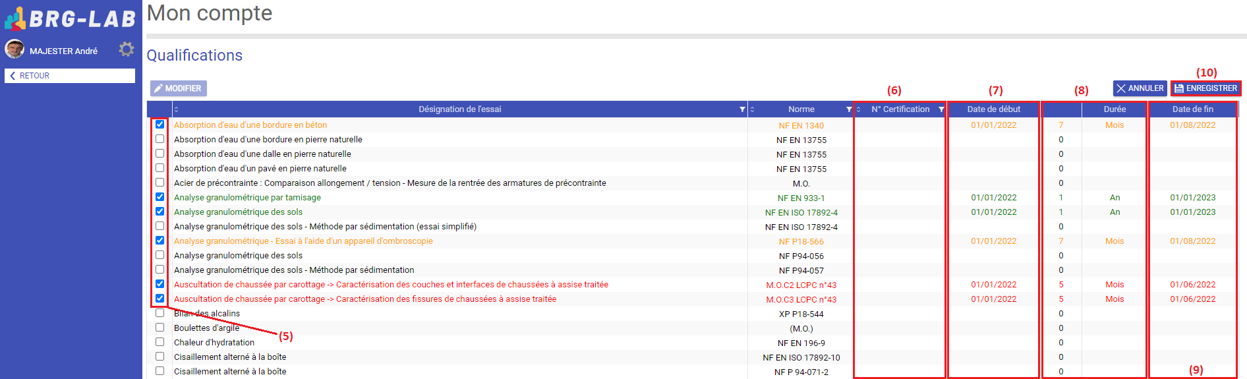
Task: Open the filter funnel on the Norme column
Action: [x=849, y=109]
